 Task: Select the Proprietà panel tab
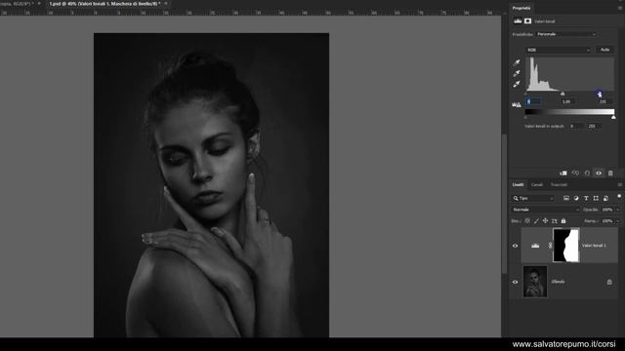click(521, 8)
